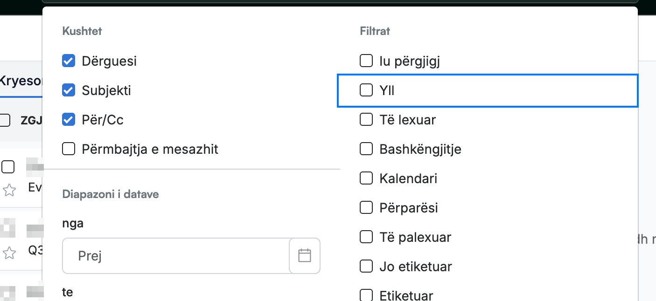
Task: Enable the Të palexuar filter
Action: pyautogui.click(x=366, y=237)
